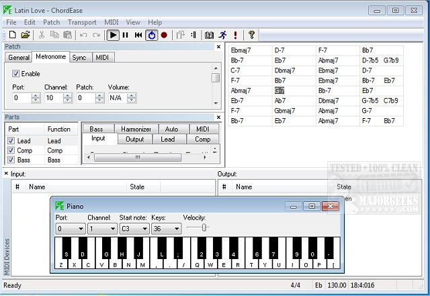Click the running man toolbar icon

(x=222, y=35)
